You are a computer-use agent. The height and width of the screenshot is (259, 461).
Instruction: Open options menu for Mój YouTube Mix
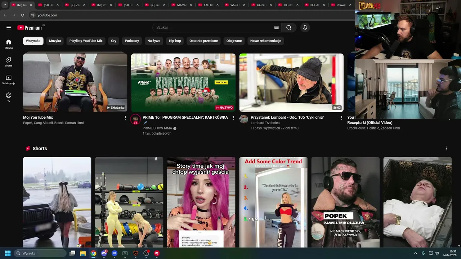[125, 118]
